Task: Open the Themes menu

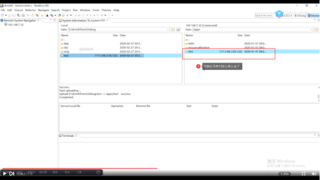Action: 106,10
